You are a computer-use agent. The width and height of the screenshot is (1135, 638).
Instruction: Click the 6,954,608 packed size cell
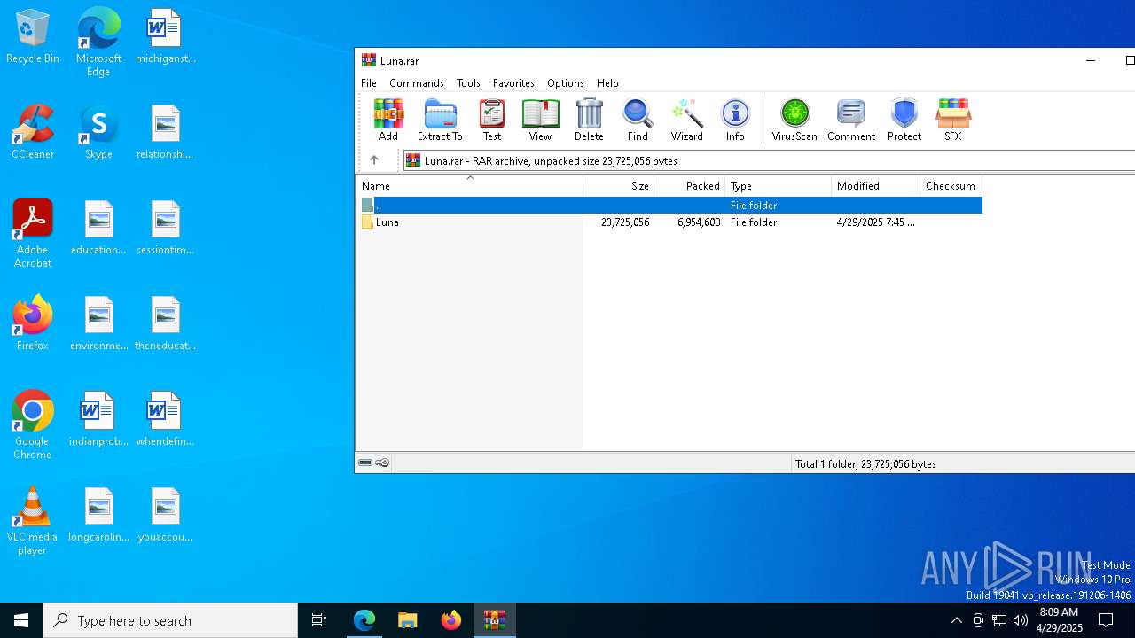pos(699,222)
